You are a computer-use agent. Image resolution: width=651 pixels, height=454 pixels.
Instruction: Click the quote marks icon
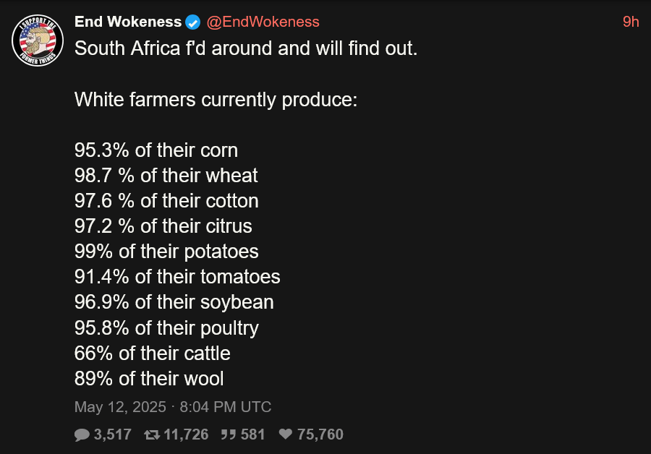(x=229, y=434)
